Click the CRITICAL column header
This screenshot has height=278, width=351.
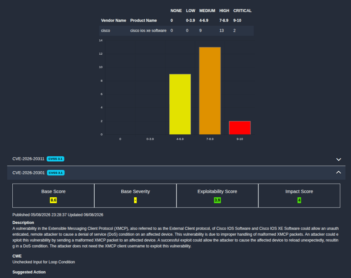click(242, 11)
